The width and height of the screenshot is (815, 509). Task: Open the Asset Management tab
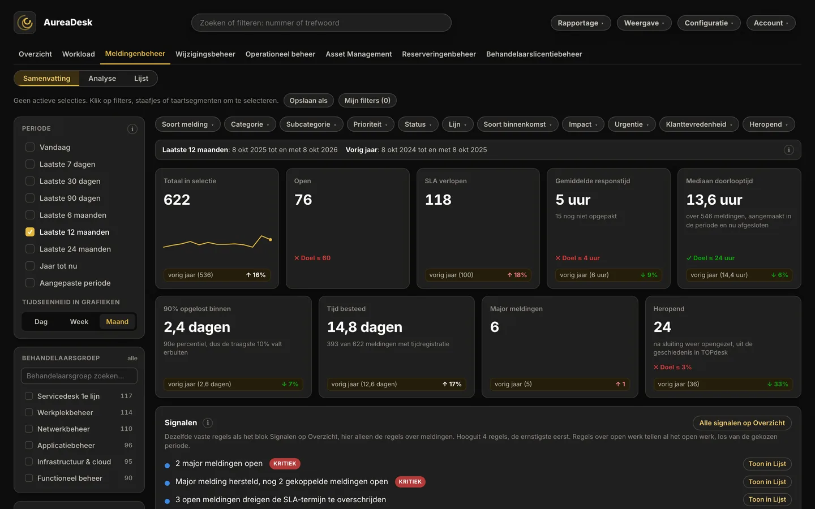pos(359,54)
